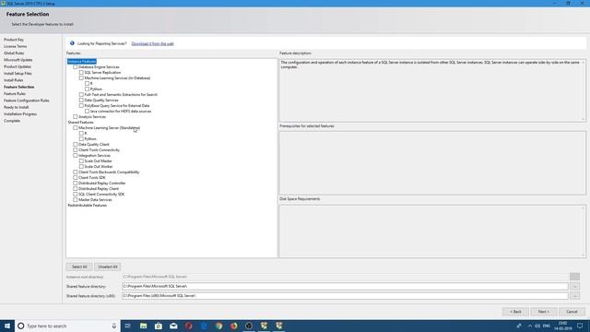Tick Client Tools Backwards Compatibility
590x332 pixels.
(x=76, y=172)
